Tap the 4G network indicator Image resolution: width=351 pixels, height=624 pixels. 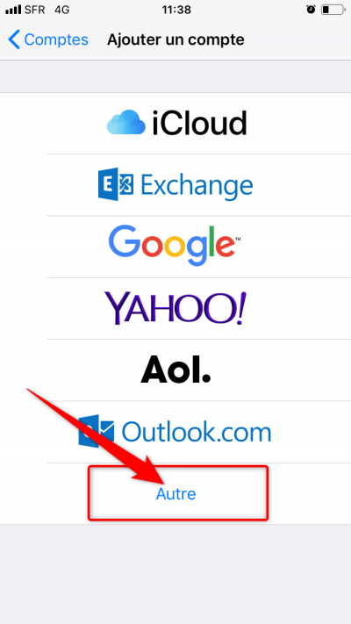point(61,10)
